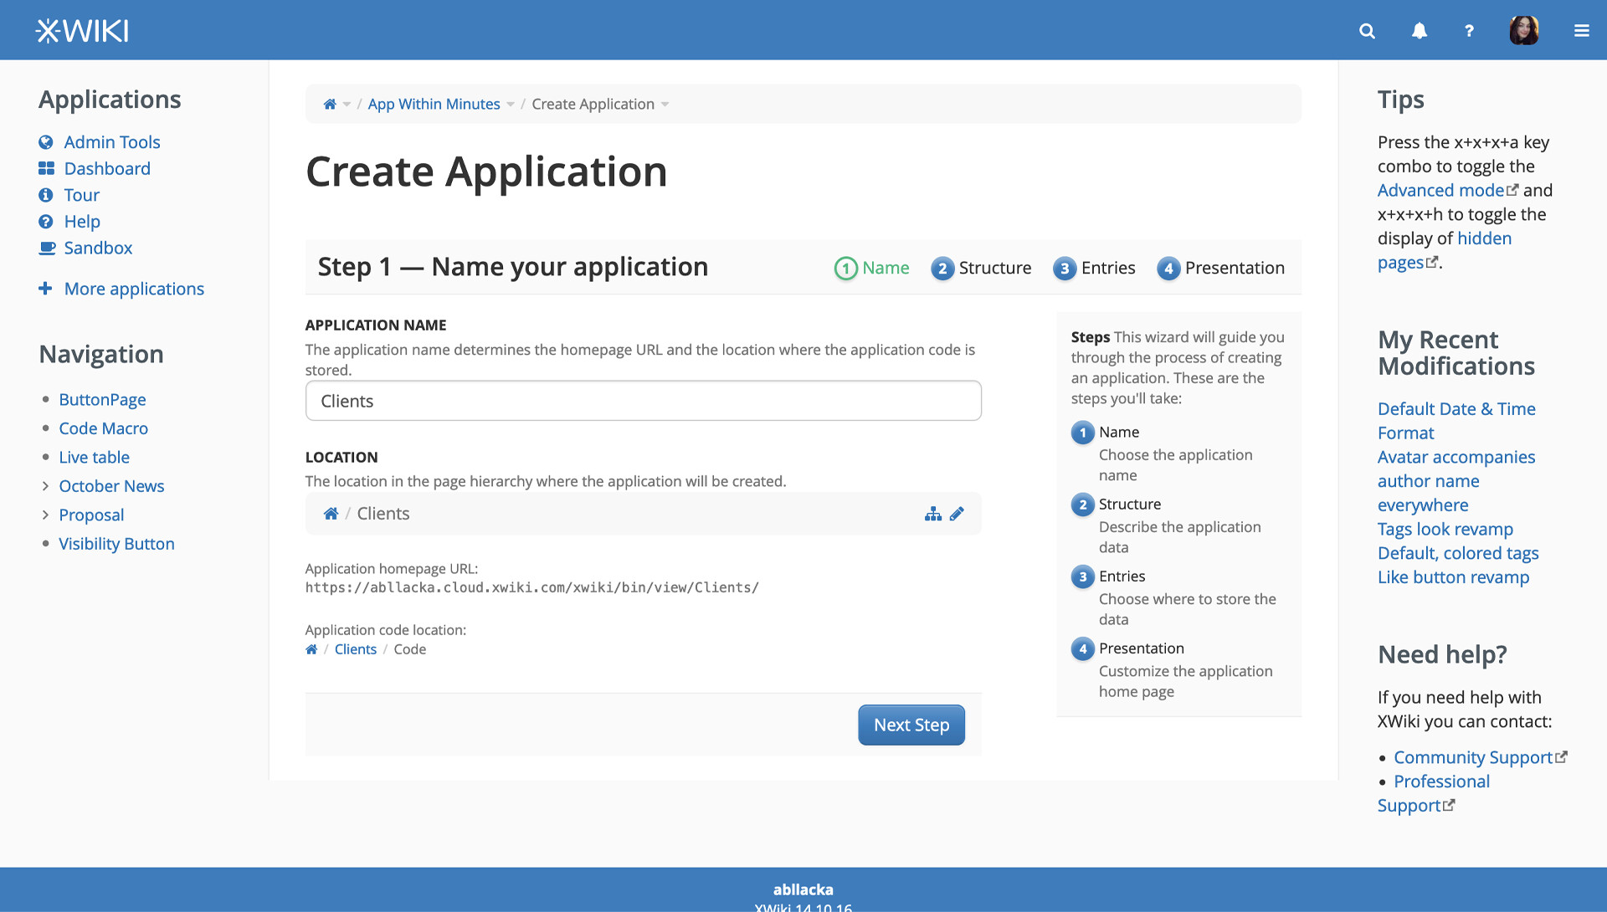Open Admin Tools in Applications panel
This screenshot has height=912, width=1607.
111,142
